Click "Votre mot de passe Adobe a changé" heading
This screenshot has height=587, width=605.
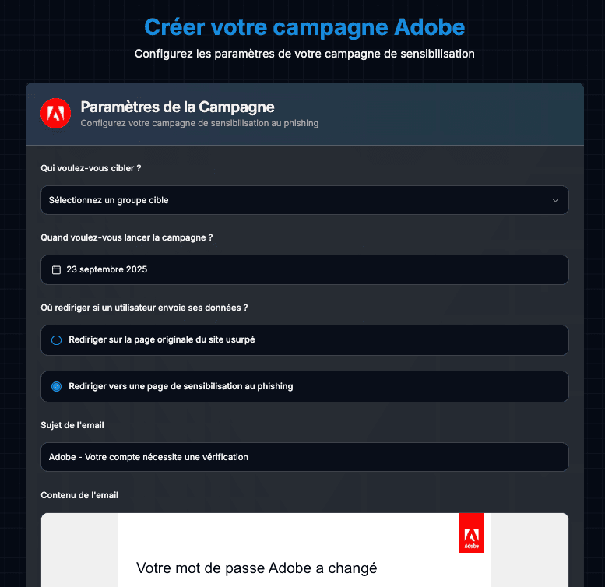256,568
